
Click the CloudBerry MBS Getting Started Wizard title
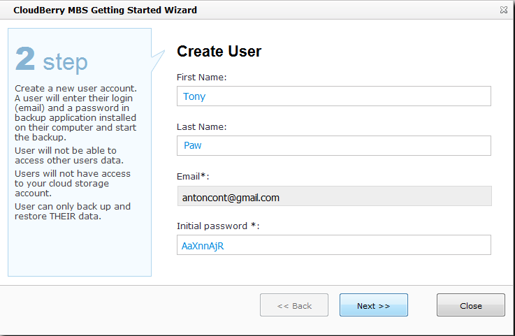coord(105,10)
